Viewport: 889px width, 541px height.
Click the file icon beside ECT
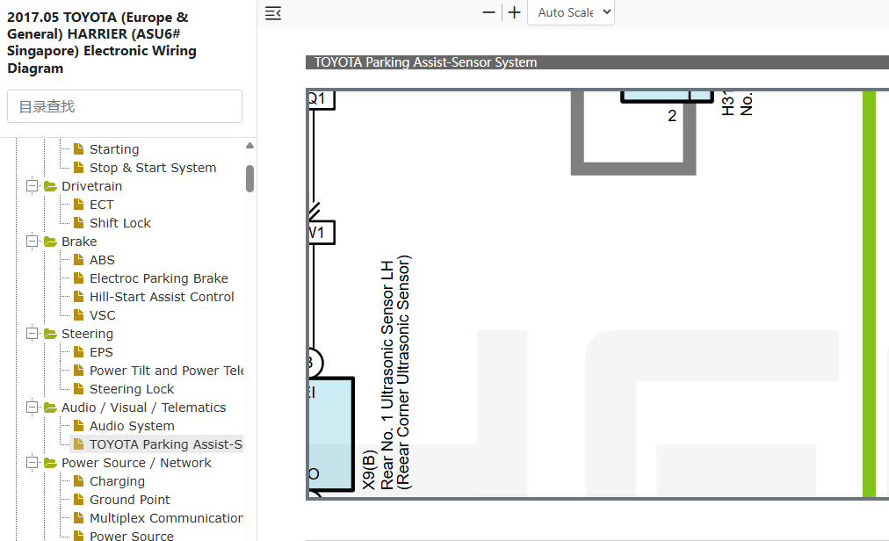[79, 204]
